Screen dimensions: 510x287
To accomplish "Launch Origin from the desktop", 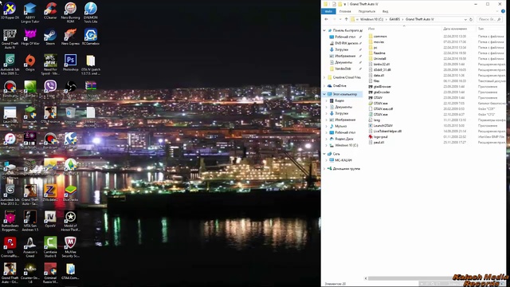I will (30, 63).
